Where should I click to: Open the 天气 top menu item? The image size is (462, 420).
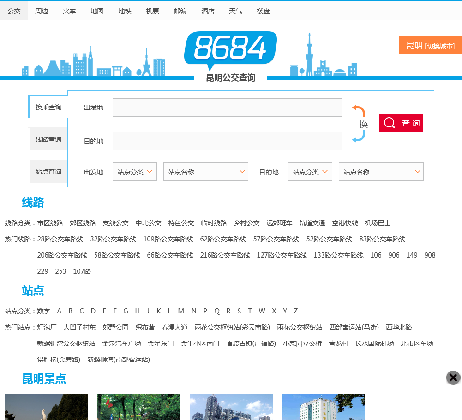235,11
